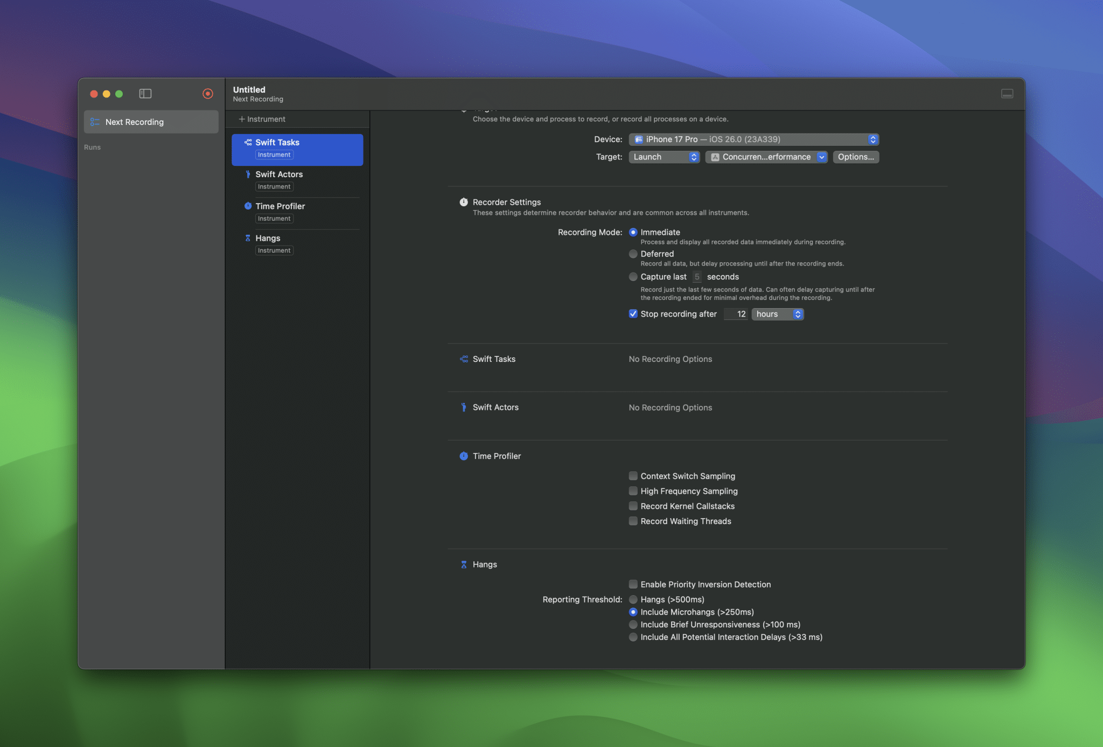Choose Hangs (>500ms) reporting threshold
The width and height of the screenshot is (1103, 747).
coord(633,599)
